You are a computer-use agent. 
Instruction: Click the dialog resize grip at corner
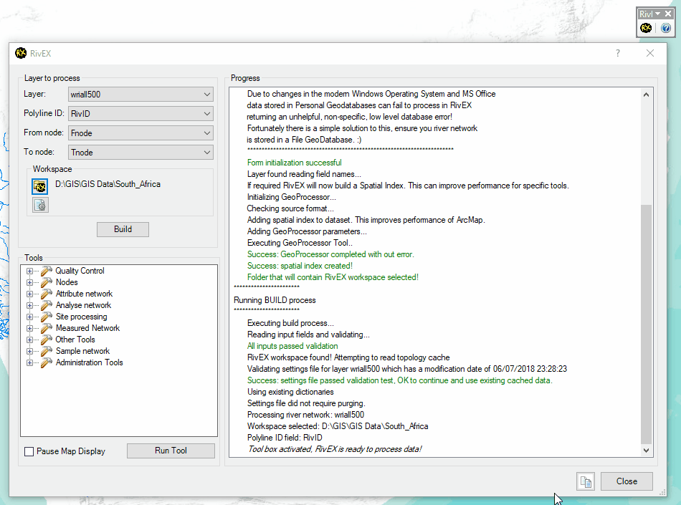tap(662, 492)
